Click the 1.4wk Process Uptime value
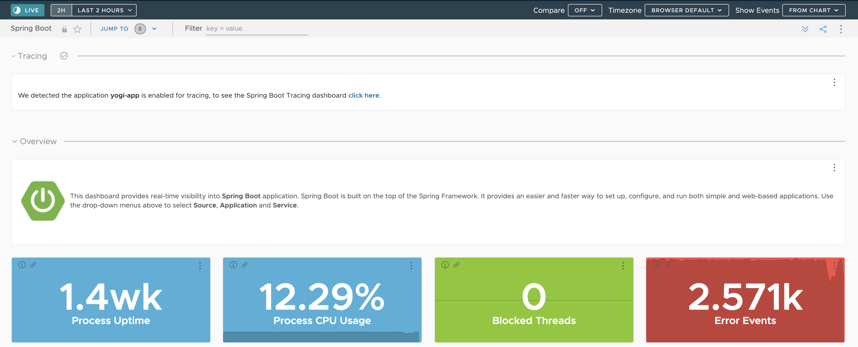This screenshot has height=347, width=858. pyautogui.click(x=111, y=297)
